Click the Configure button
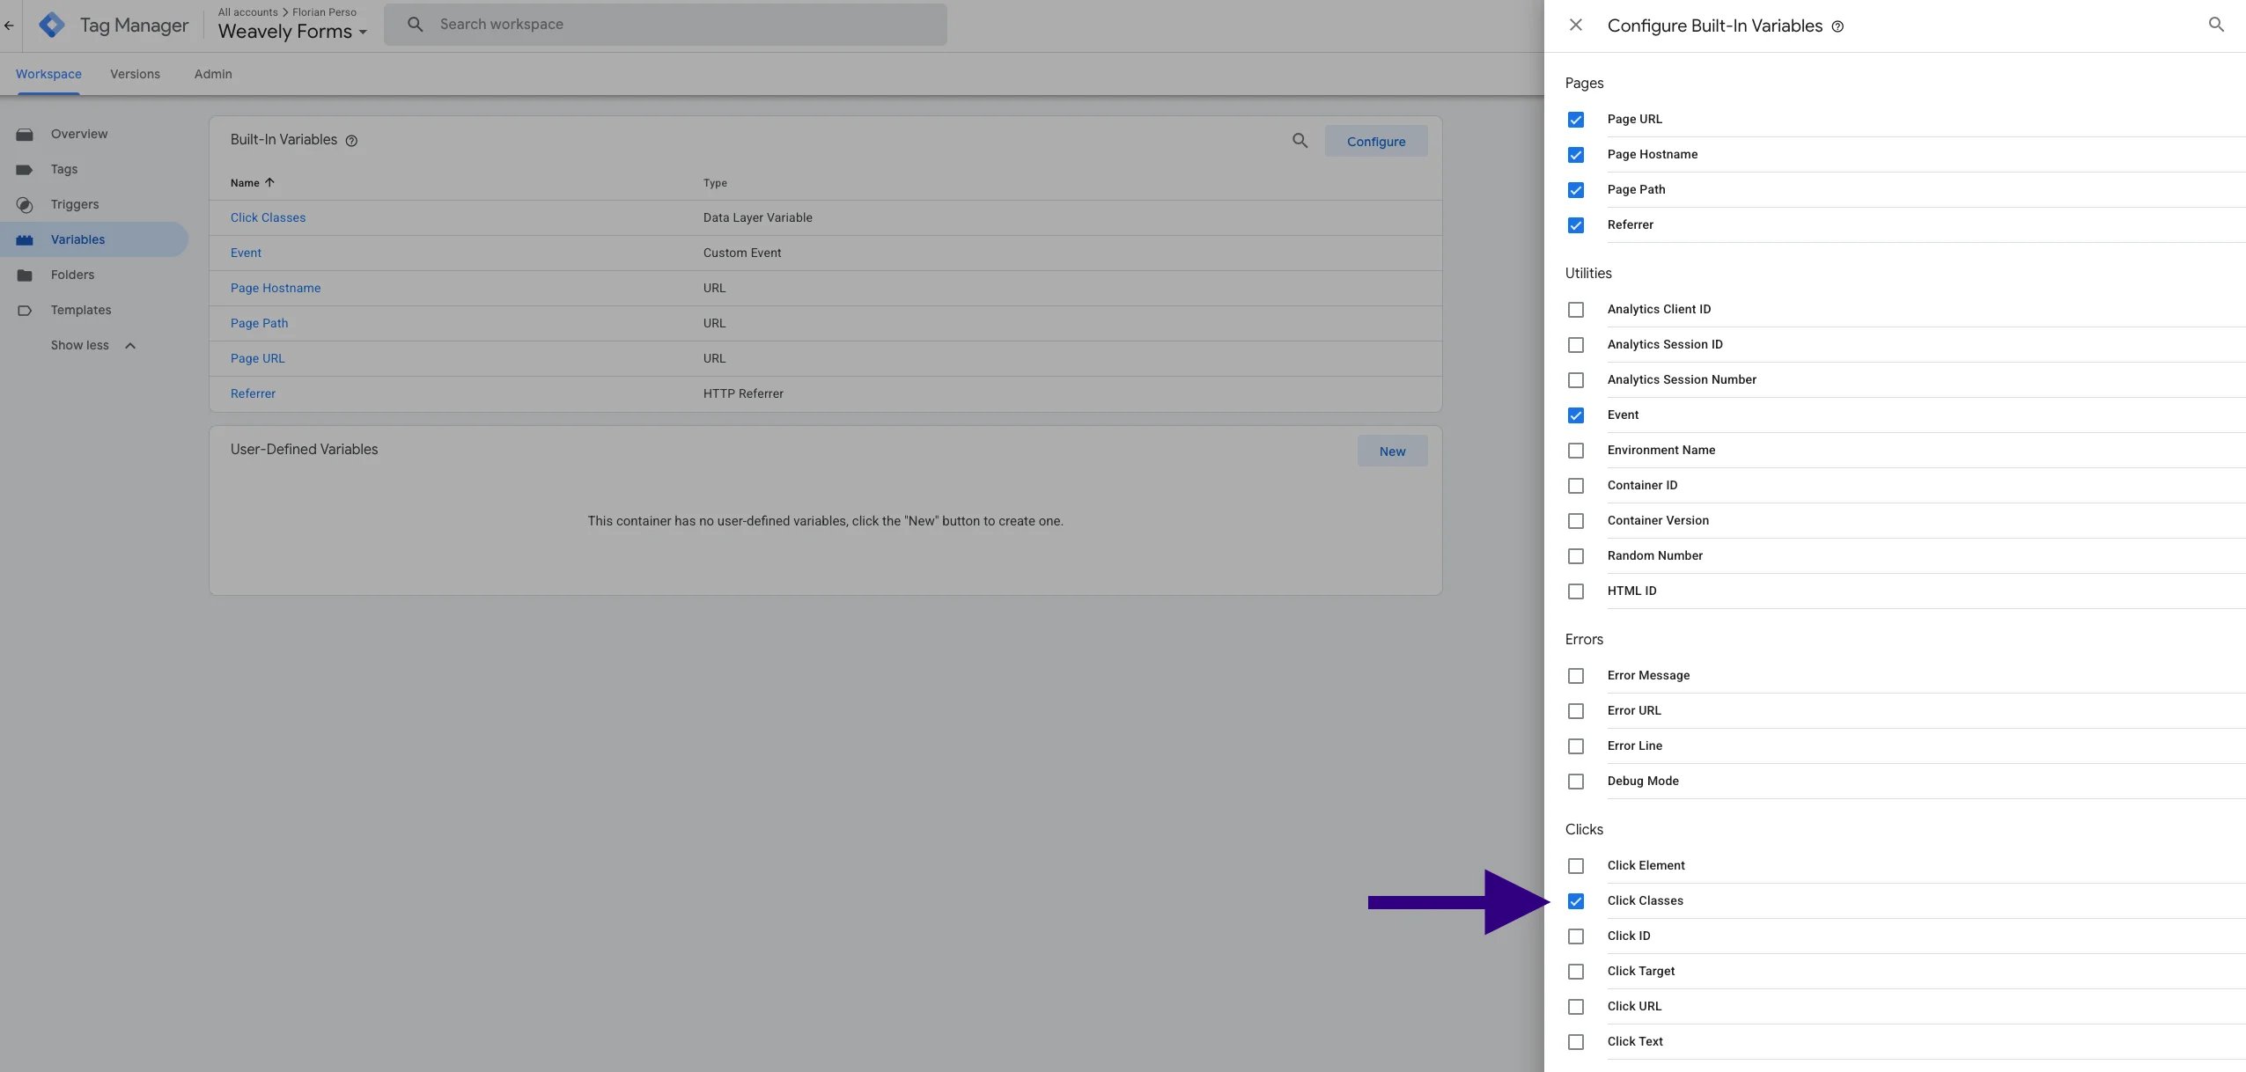The height and width of the screenshot is (1072, 2246). pos(1376,142)
